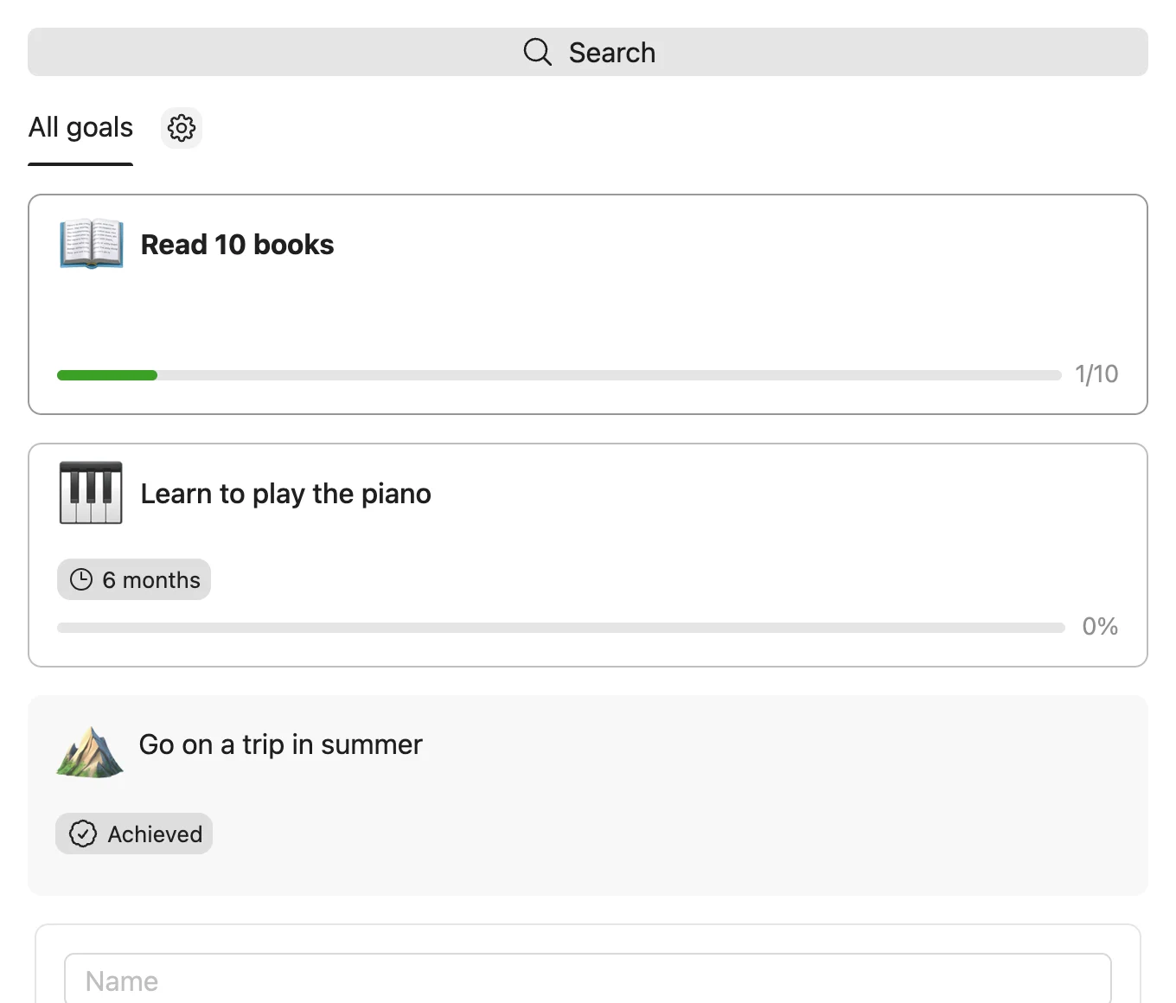This screenshot has height=1003, width=1176.
Task: Click the clock icon beside 6 months
Action: pyautogui.click(x=81, y=579)
